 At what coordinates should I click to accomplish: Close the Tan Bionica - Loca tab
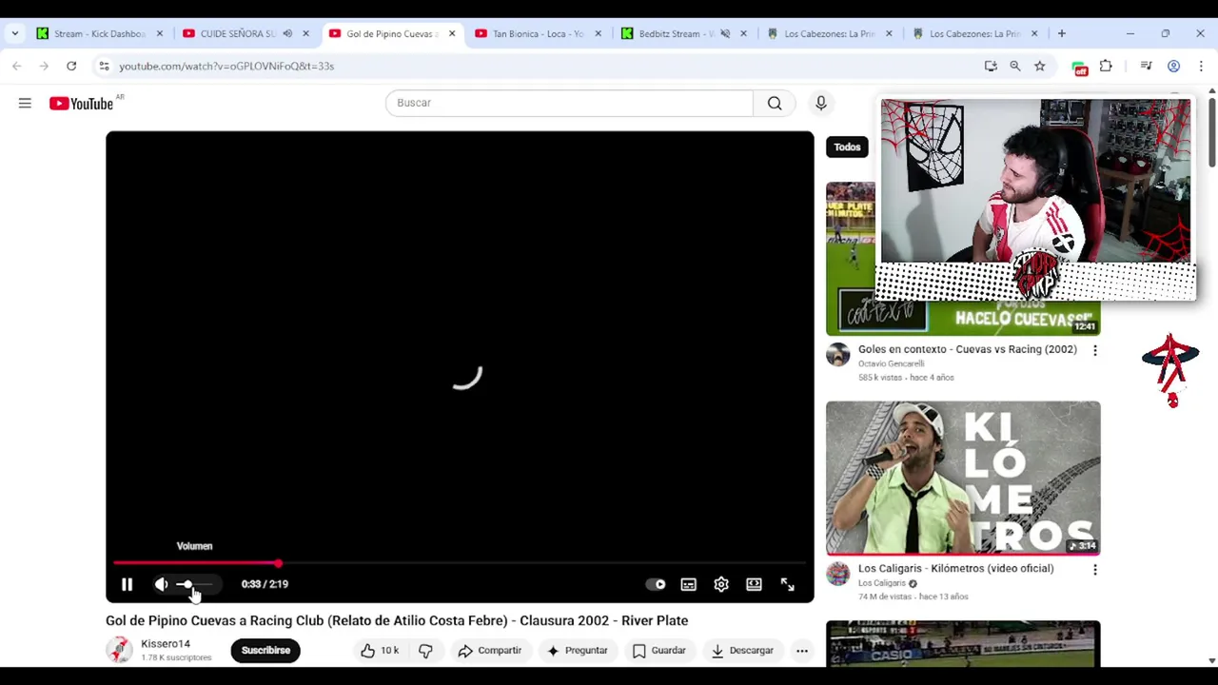598,33
